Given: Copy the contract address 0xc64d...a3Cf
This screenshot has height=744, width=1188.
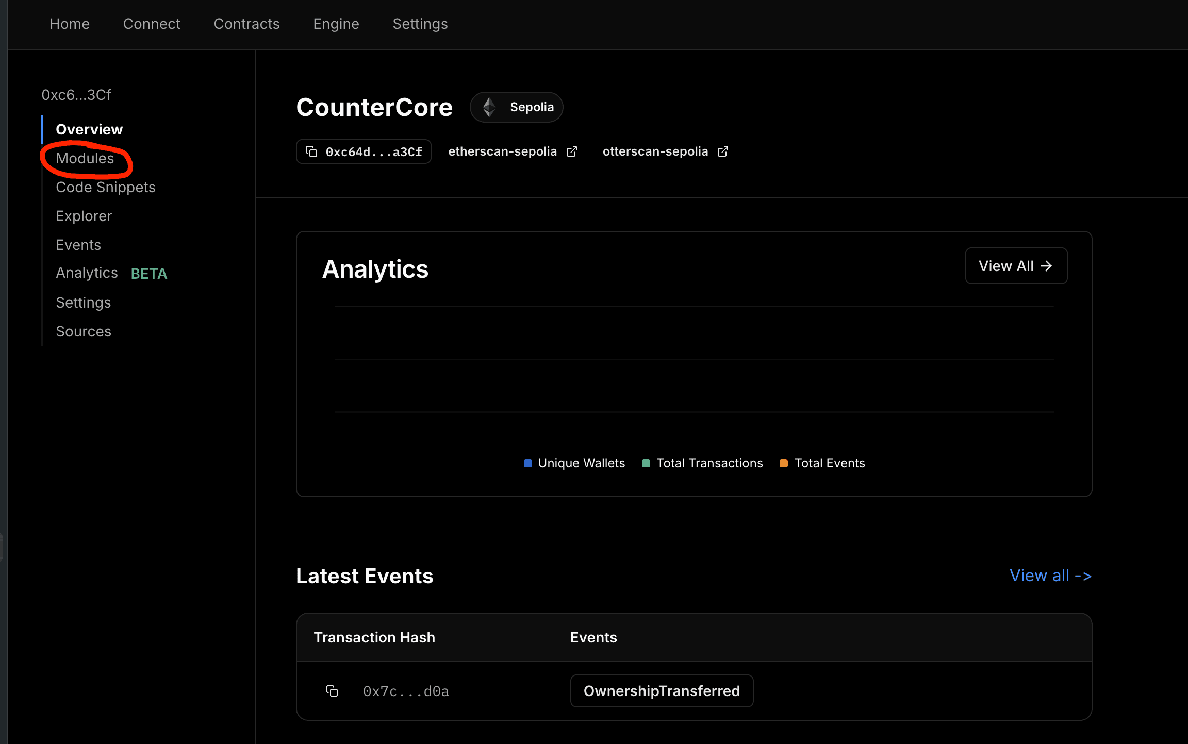Looking at the screenshot, I should (311, 151).
